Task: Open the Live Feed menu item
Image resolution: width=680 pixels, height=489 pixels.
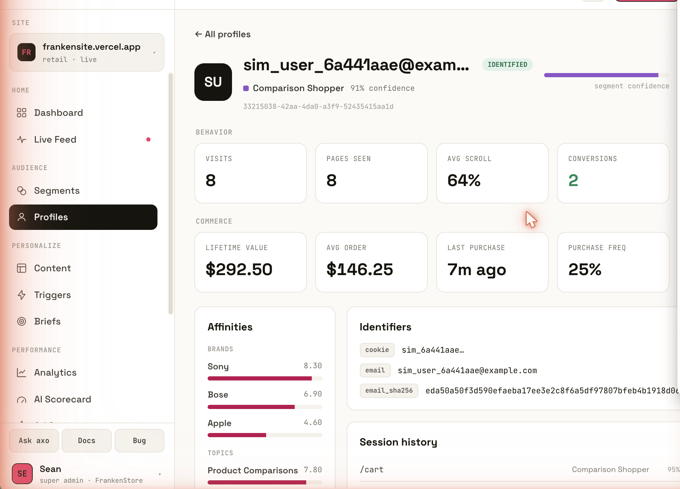Action: 83,139
